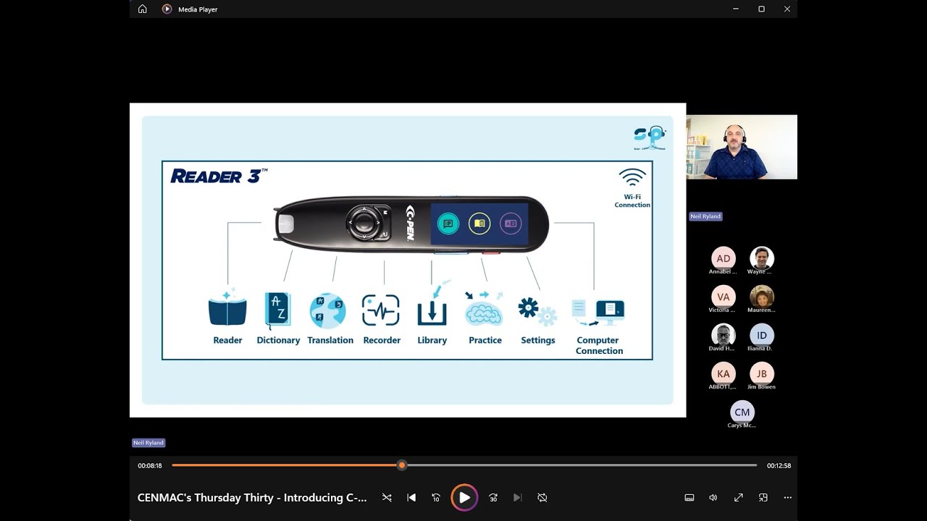Open the volume control
Image resolution: width=927 pixels, height=521 pixels.
pos(713,498)
